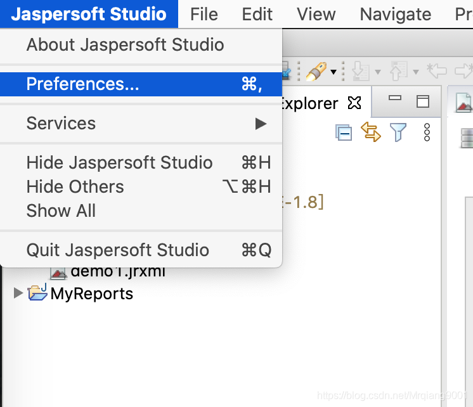Open the View menu

[316, 14]
